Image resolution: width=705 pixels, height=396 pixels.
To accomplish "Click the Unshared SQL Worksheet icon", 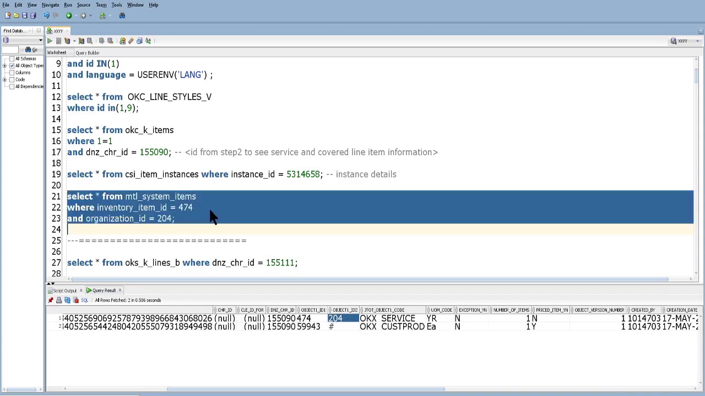I will [x=122, y=41].
